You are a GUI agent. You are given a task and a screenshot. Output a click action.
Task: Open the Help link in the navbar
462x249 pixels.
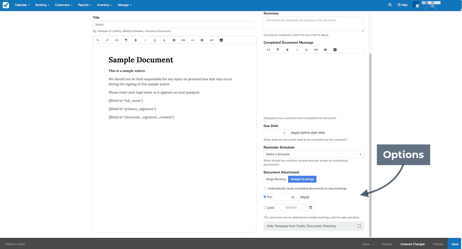[403, 5]
